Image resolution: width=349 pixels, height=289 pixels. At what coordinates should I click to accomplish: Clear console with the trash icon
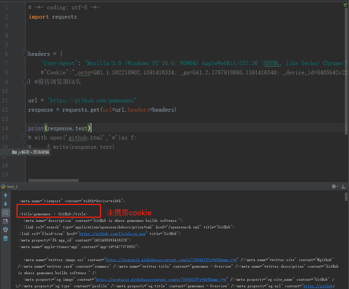pos(6,238)
